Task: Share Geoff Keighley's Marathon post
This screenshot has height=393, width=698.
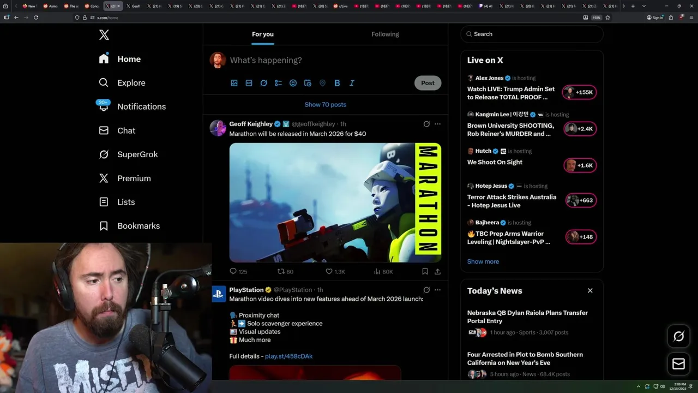Action: (x=437, y=271)
